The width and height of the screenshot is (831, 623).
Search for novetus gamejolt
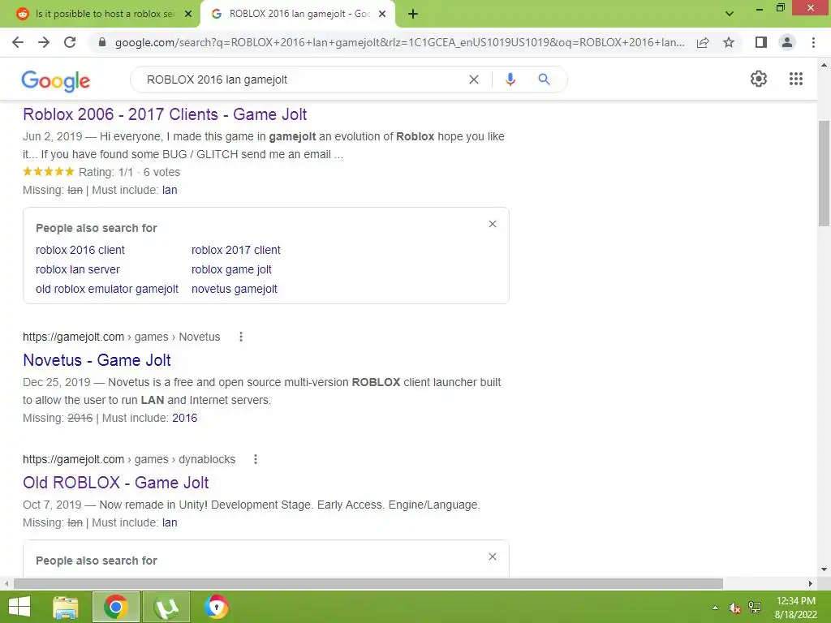(x=235, y=290)
